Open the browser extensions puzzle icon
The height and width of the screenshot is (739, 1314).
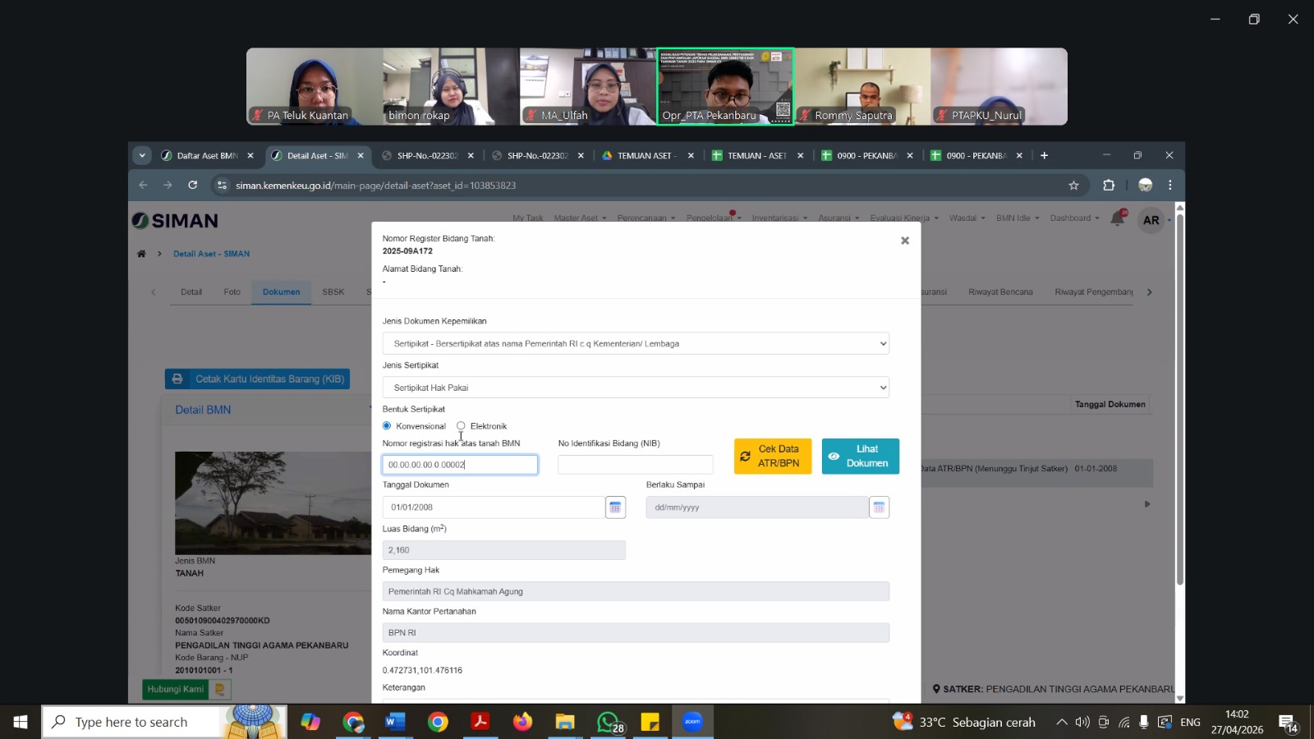[x=1109, y=186]
